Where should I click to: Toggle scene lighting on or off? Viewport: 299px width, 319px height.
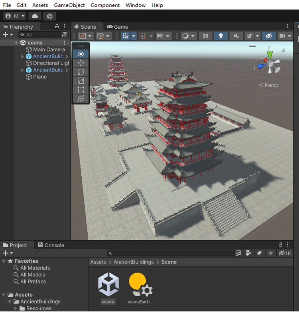tap(220, 36)
